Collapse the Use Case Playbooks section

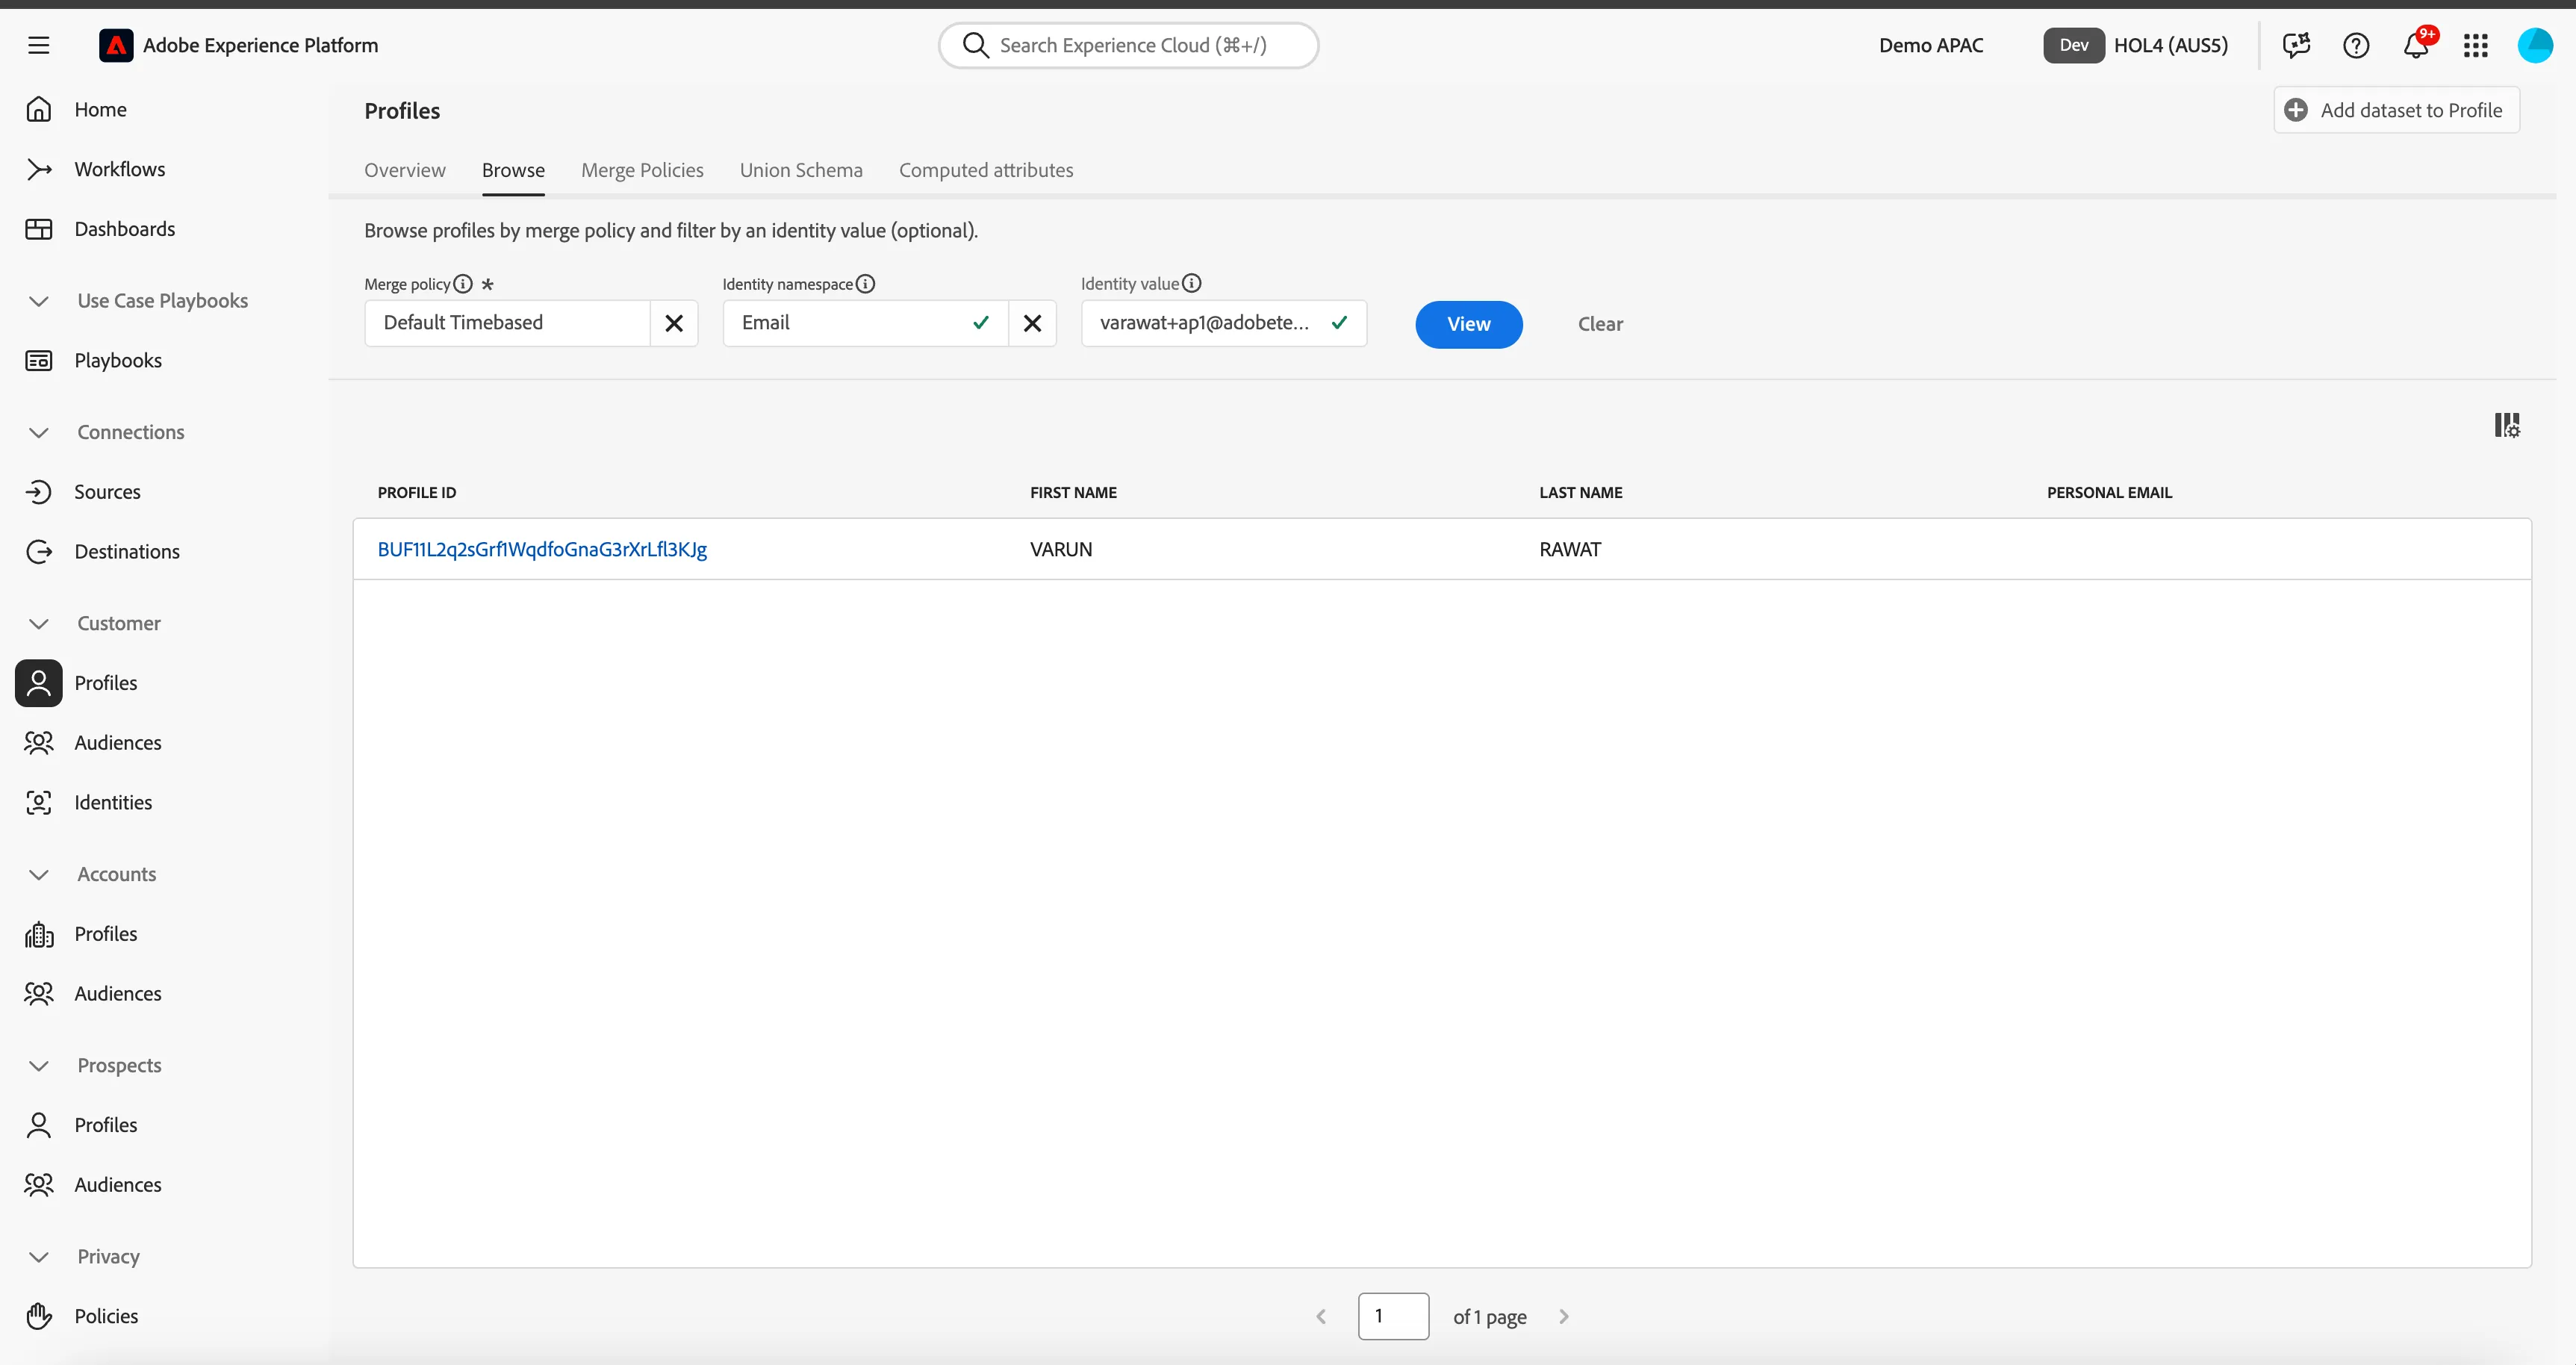click(39, 301)
